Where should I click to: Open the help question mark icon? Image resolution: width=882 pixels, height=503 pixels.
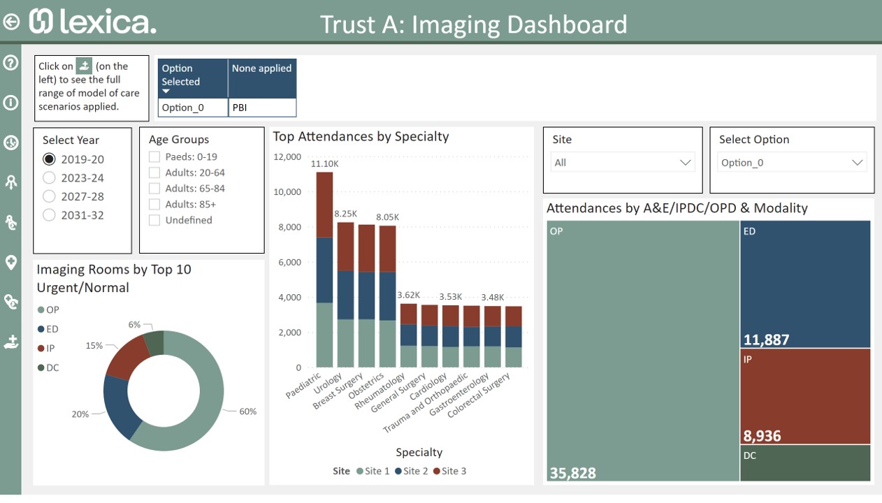(10, 63)
